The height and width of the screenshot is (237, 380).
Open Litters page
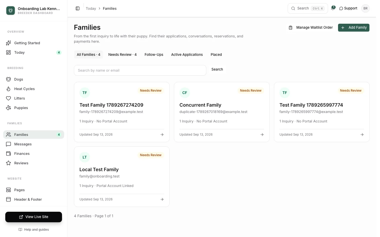tap(34, 98)
